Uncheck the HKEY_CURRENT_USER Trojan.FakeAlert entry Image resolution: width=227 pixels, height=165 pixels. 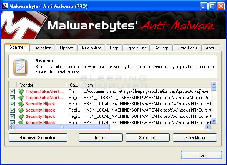point(12,98)
